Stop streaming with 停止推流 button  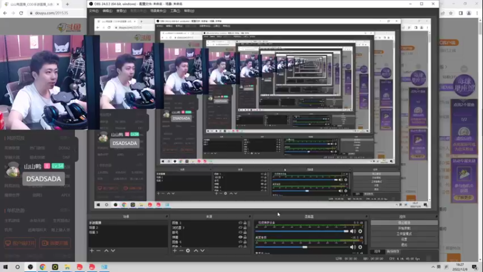click(404, 222)
